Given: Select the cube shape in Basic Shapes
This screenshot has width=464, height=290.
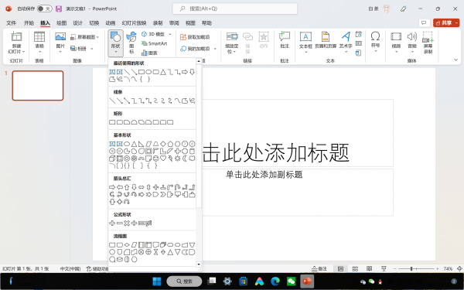Looking at the screenshot, I should coord(112,159).
